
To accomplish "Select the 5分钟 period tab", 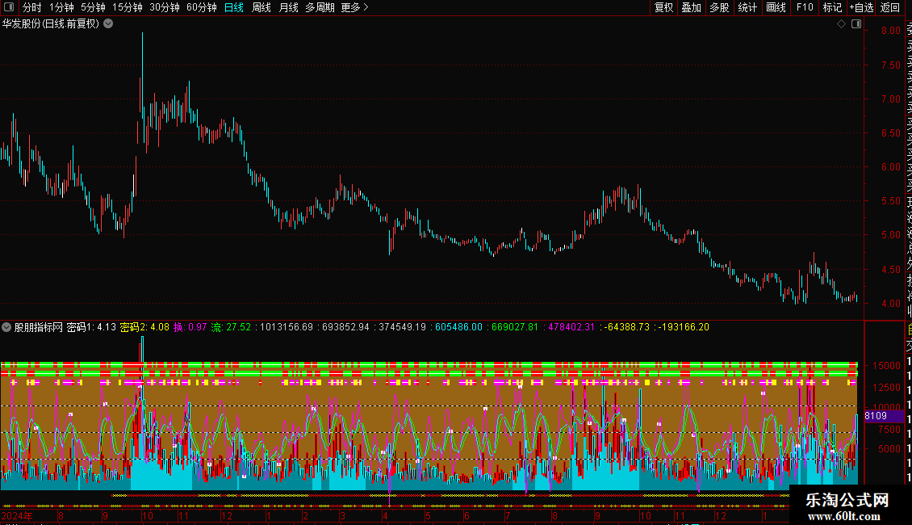I will click(93, 7).
